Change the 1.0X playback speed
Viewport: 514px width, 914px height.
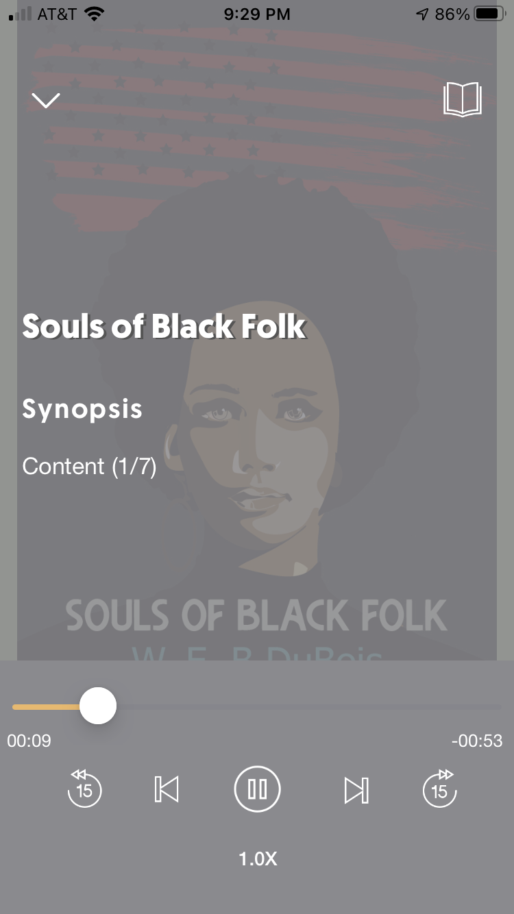[x=257, y=859]
